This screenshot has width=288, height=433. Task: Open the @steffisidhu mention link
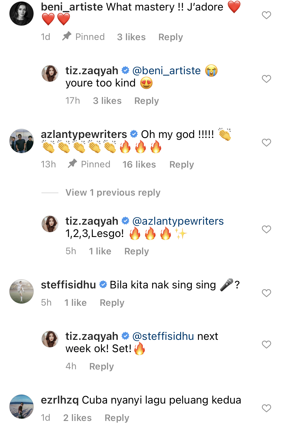point(163,336)
